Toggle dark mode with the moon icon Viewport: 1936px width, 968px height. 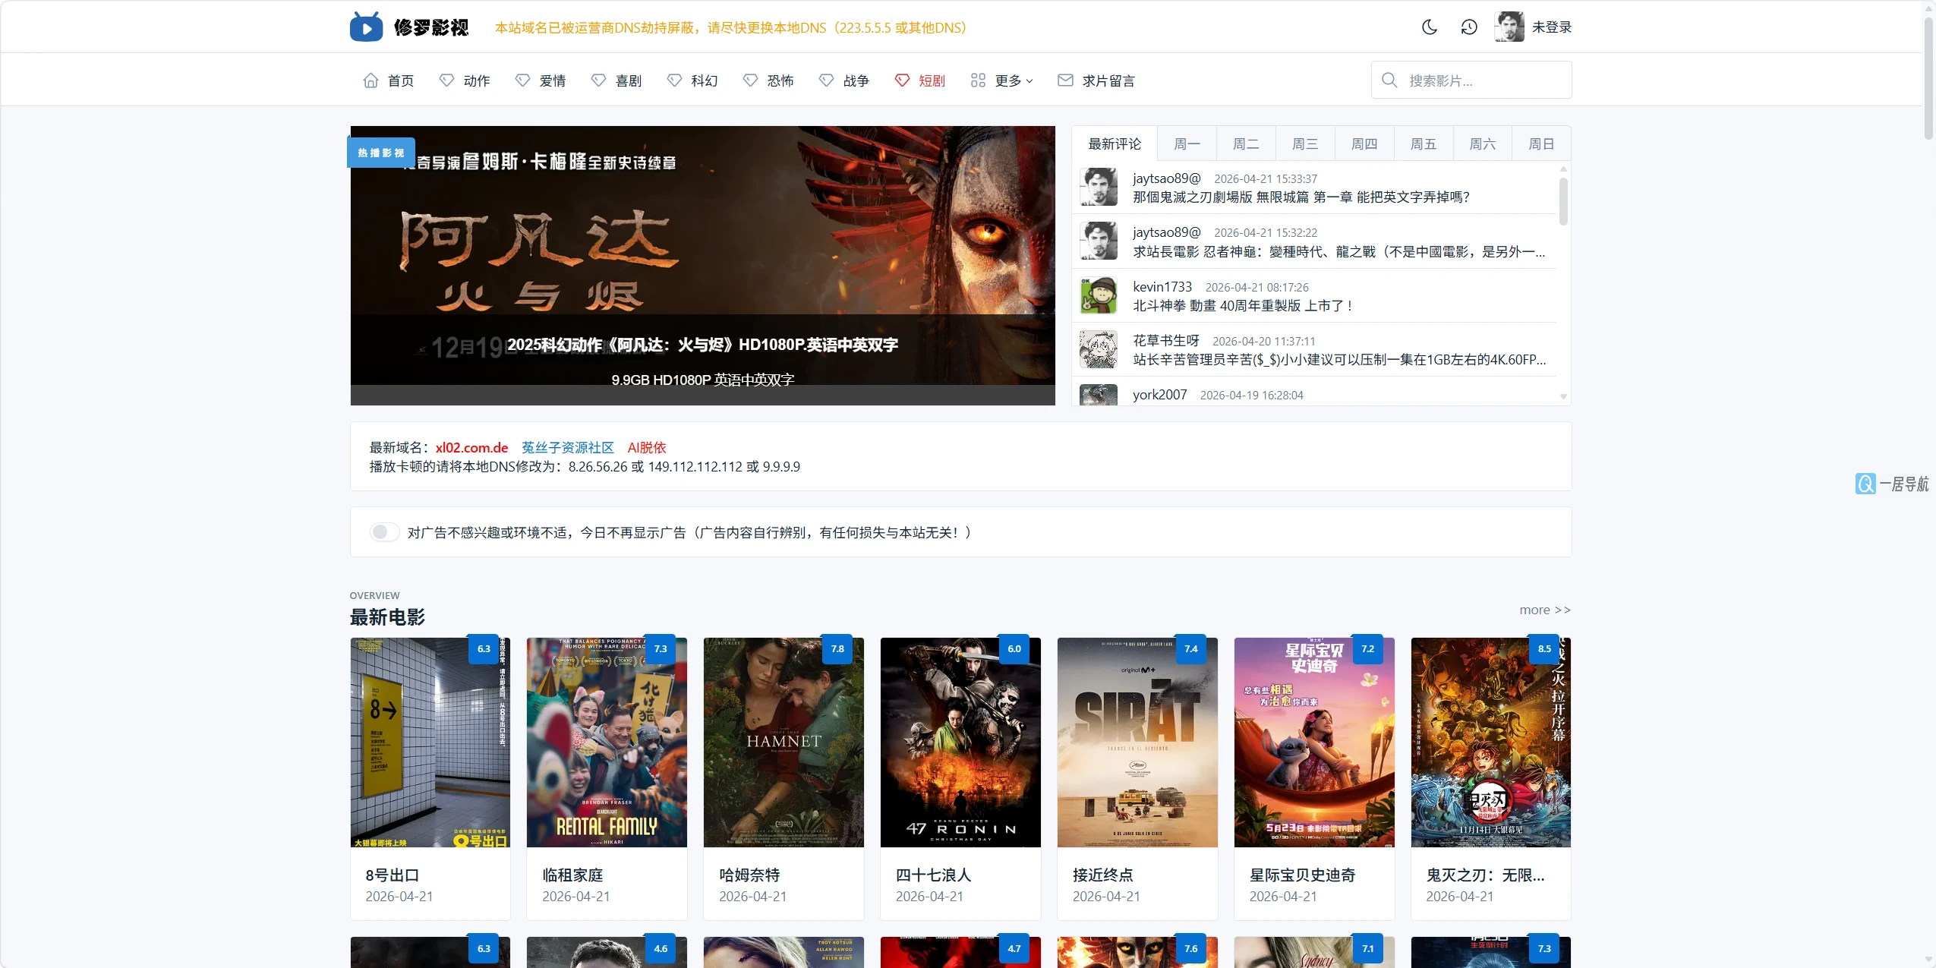coord(1430,27)
